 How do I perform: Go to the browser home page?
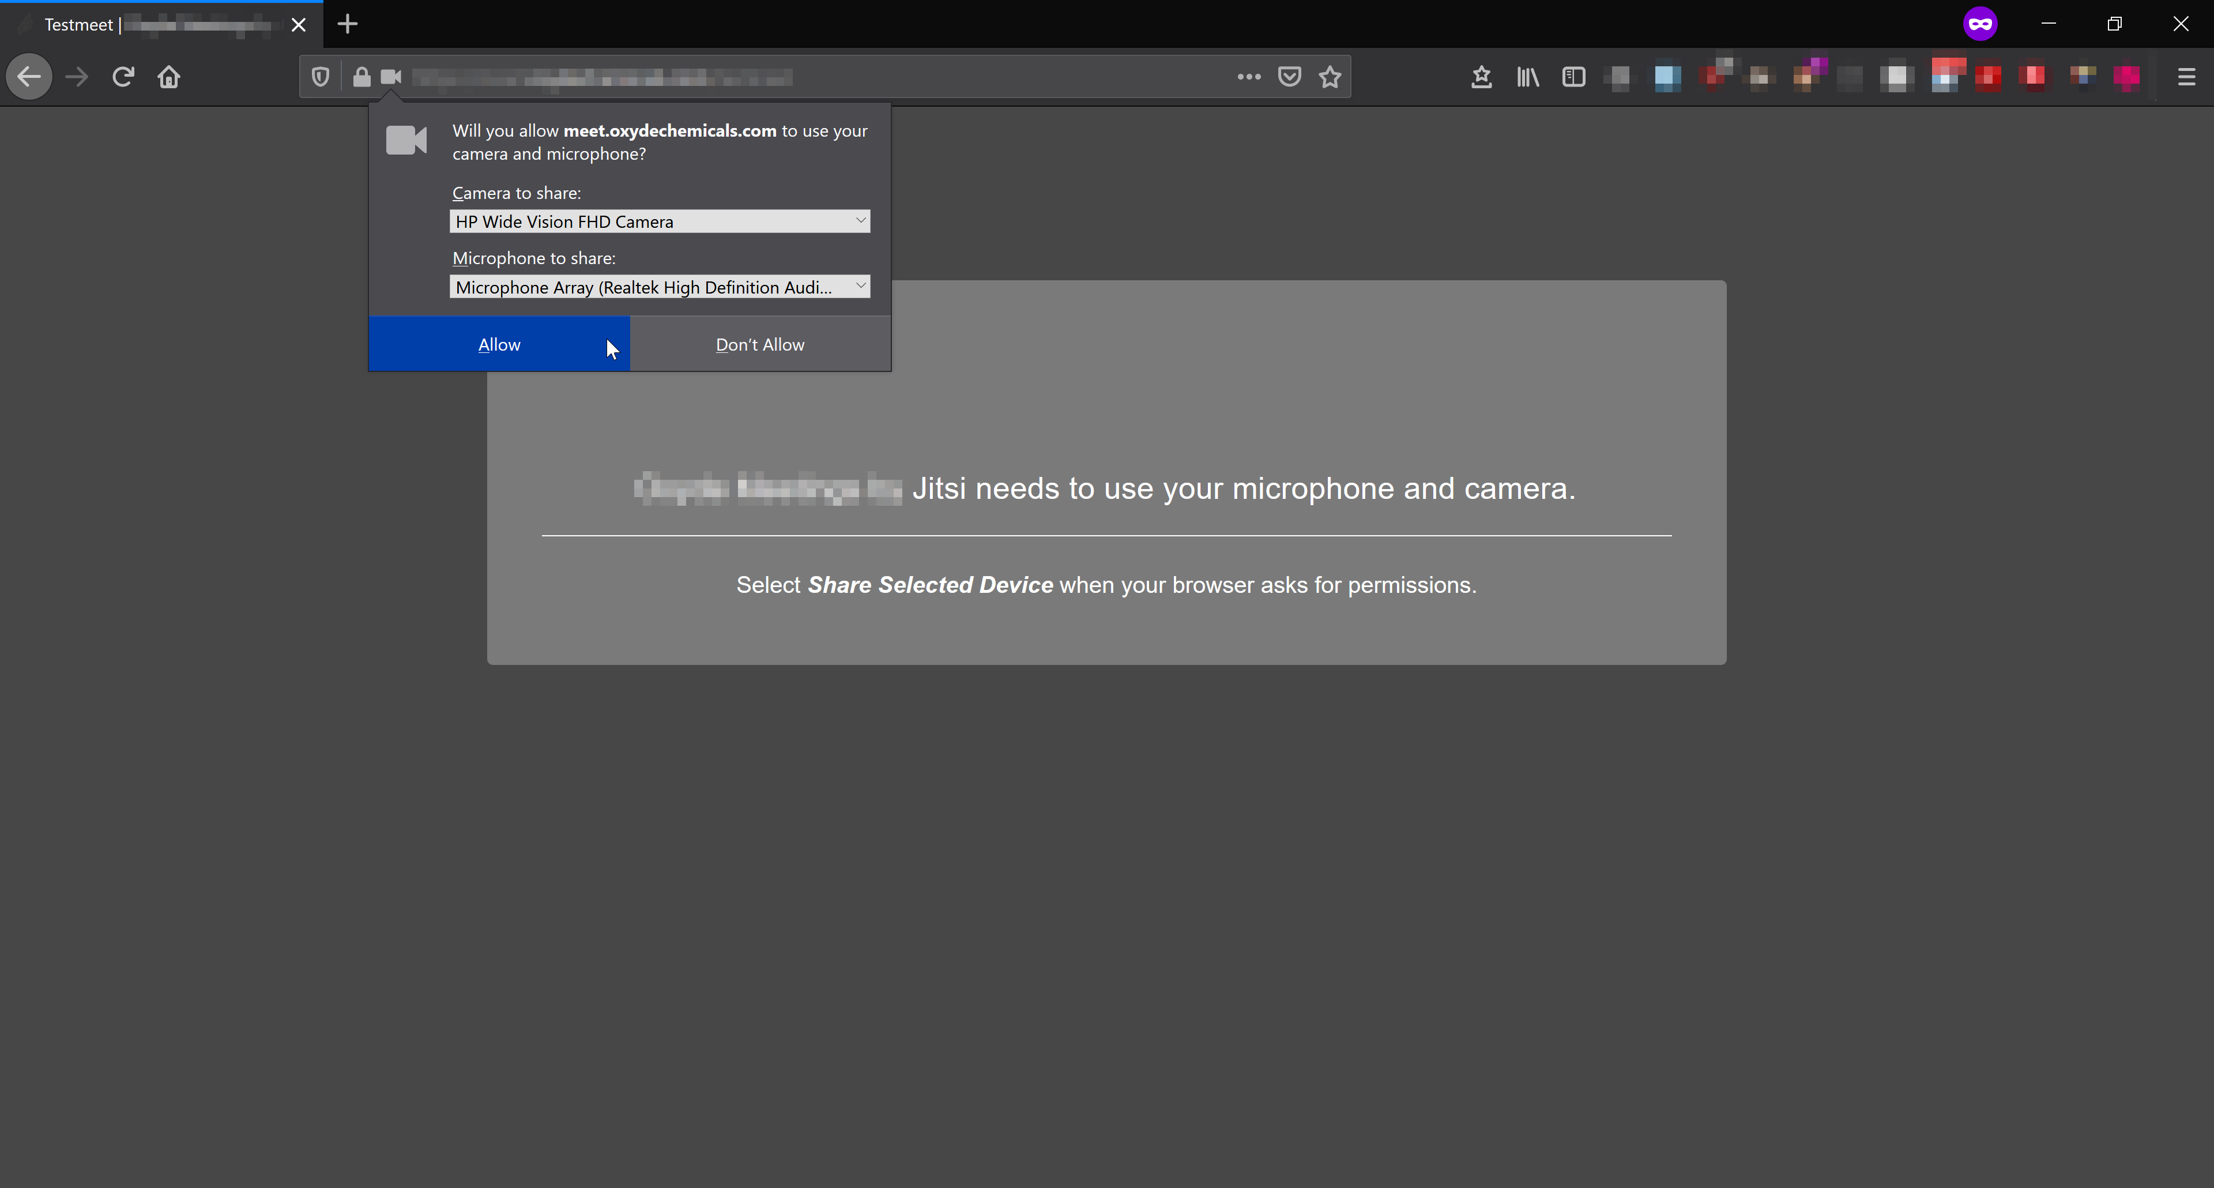pos(168,77)
